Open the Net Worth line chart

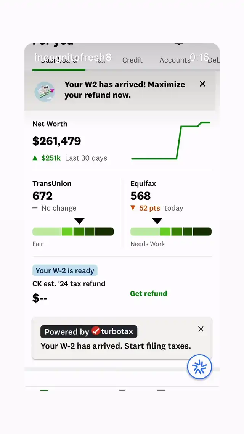pos(171,140)
